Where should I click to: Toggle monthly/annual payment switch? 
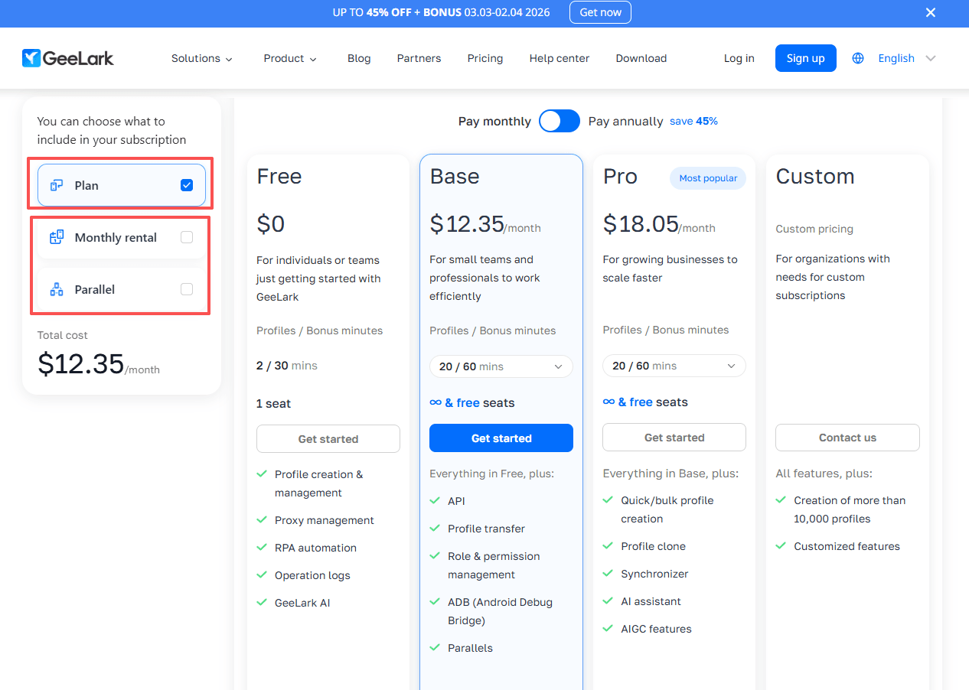(x=560, y=121)
